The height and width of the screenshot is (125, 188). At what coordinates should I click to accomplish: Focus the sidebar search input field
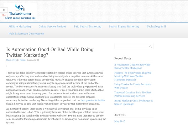click(134, 47)
